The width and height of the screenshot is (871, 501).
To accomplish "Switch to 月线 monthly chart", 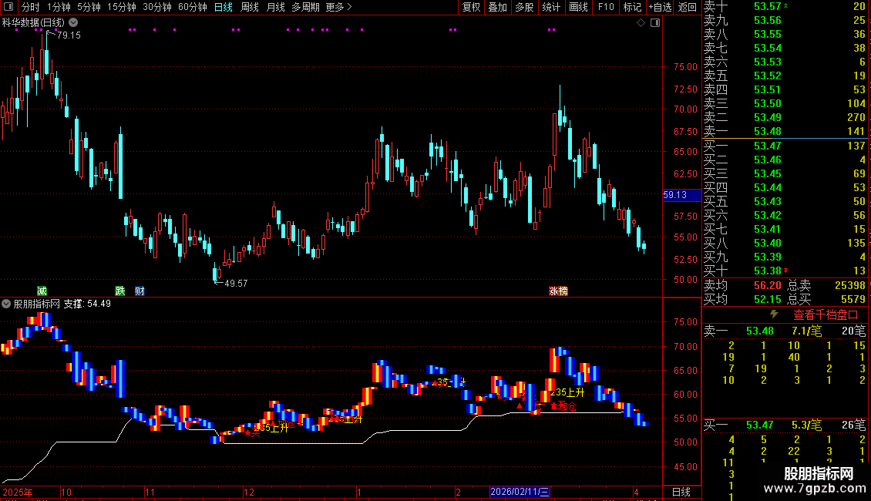I will coord(275,7).
